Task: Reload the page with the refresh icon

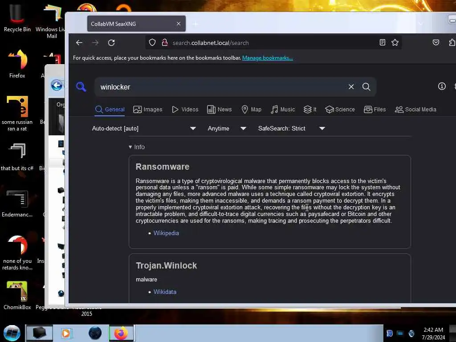Action: [111, 43]
